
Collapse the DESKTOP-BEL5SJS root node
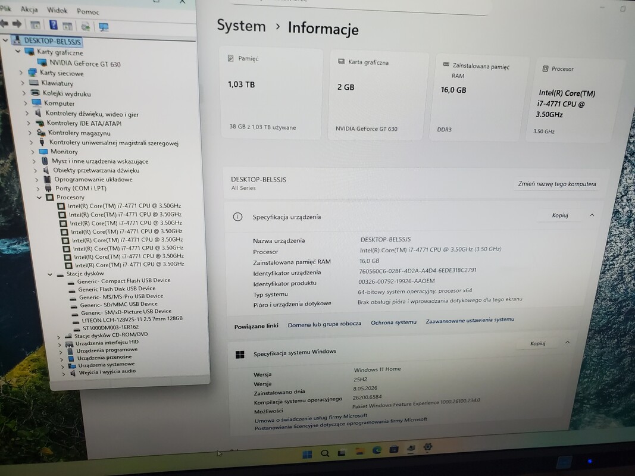tap(5, 40)
